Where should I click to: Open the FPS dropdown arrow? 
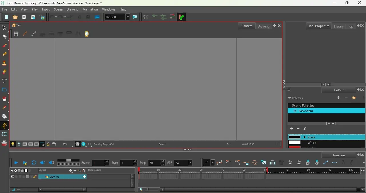(x=190, y=163)
